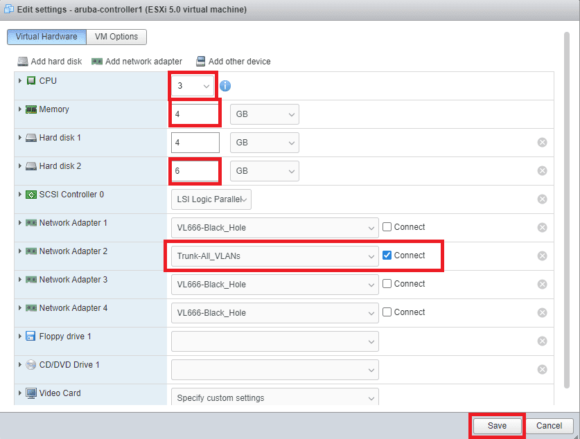The width and height of the screenshot is (580, 439).
Task: Click the Cancel button
Action: 550,426
